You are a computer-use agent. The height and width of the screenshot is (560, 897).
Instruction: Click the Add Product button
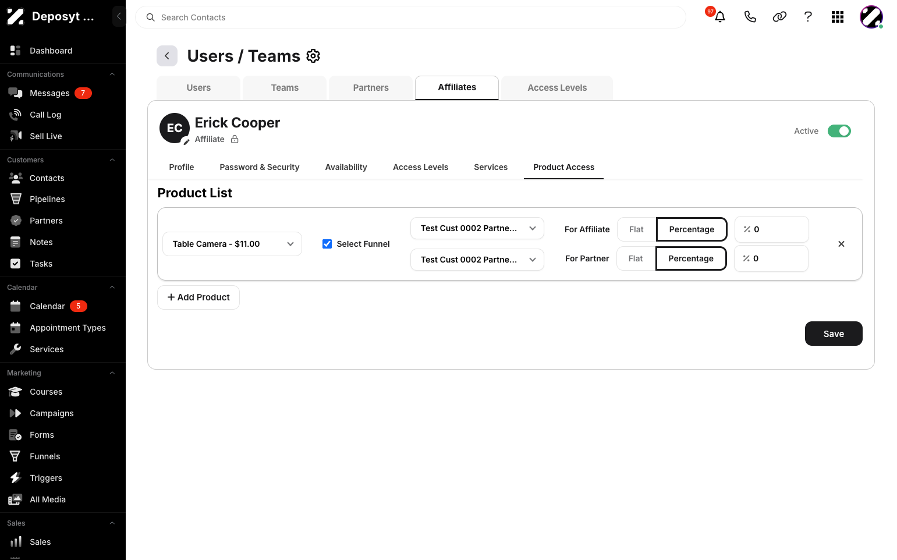pyautogui.click(x=198, y=297)
